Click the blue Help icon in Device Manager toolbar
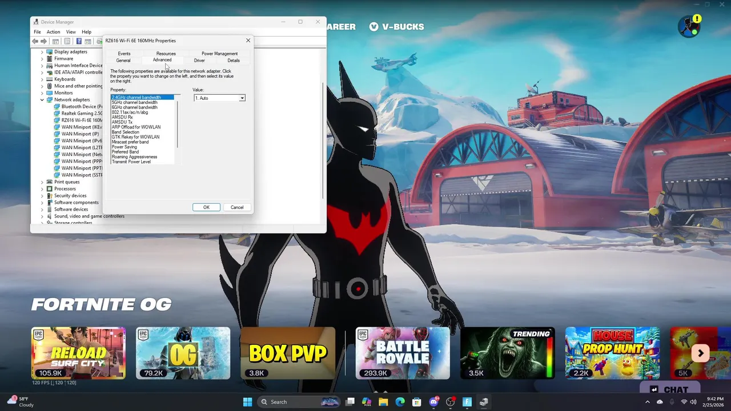 pos(79,41)
